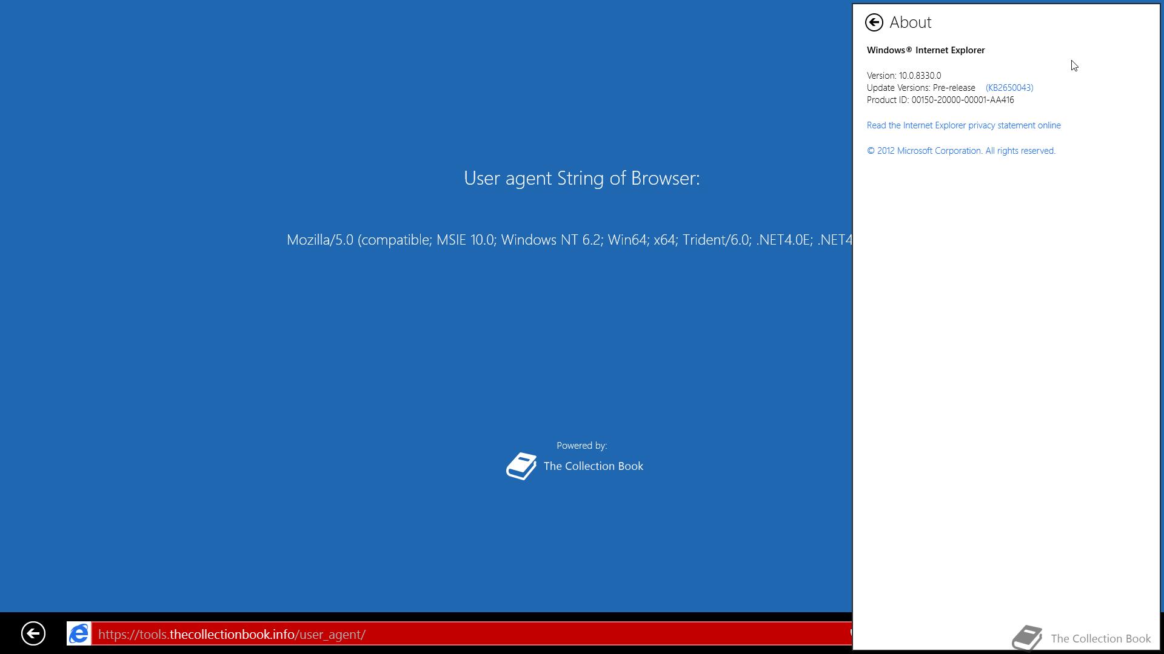Click the browser back button in bottom bar
This screenshot has height=654, width=1164.
[33, 633]
